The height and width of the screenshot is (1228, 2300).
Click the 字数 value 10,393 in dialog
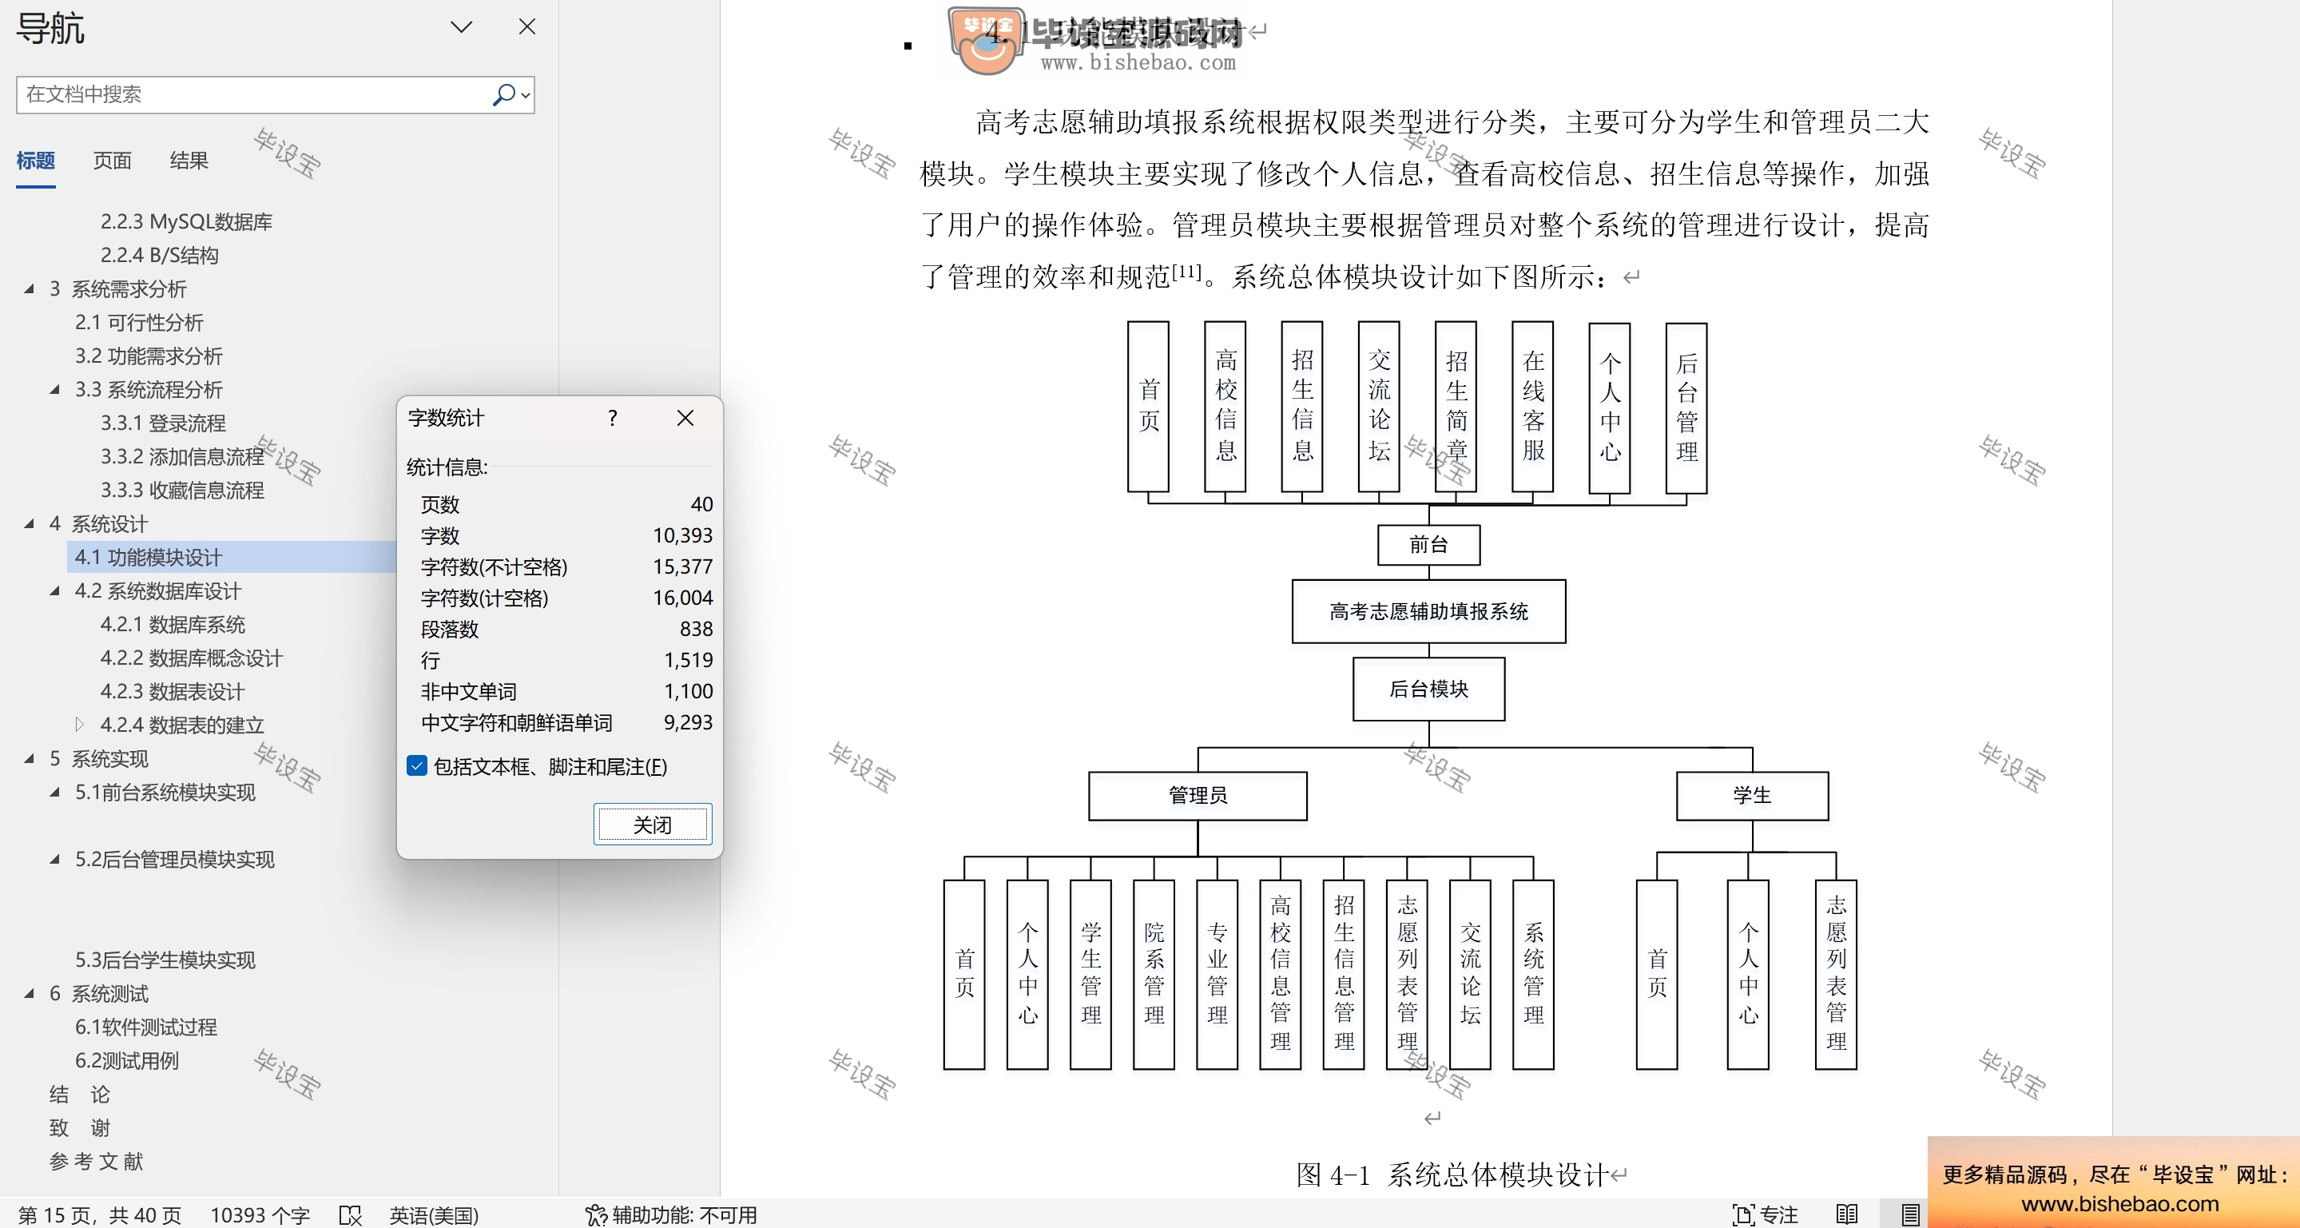pos(682,536)
